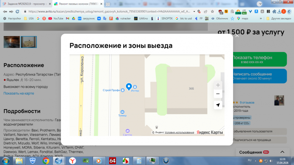Open the Обмінник bookmark
This screenshot has width=294, height=165.
tap(220, 18)
